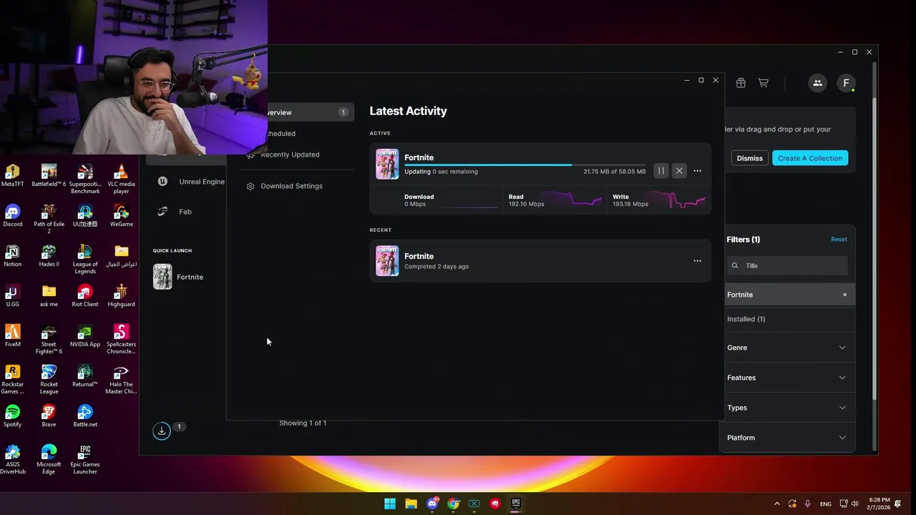Image resolution: width=916 pixels, height=515 pixels.
Task: Open the F profile avatar menu
Action: tap(846, 83)
